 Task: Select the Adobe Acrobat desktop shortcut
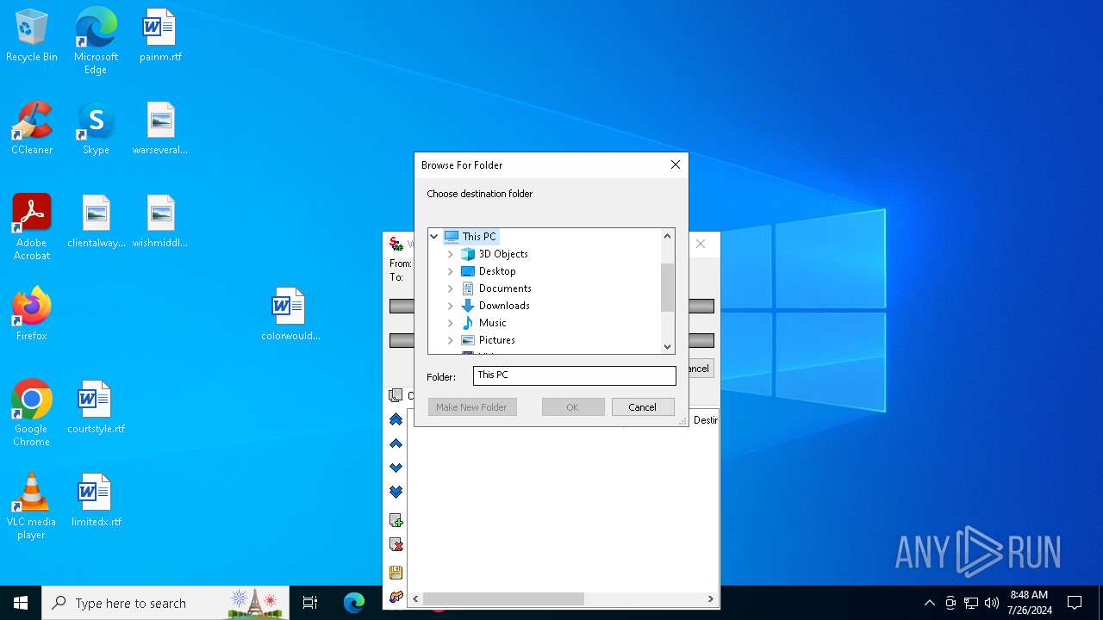(x=32, y=227)
